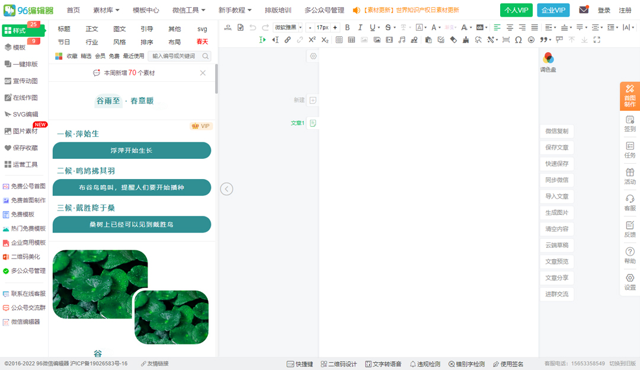Insert a superscript with the X² icon
Image resolution: width=640 pixels, height=370 pixels.
(312, 40)
